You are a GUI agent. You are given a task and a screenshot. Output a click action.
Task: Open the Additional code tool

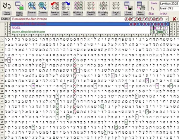tap(78, 6)
